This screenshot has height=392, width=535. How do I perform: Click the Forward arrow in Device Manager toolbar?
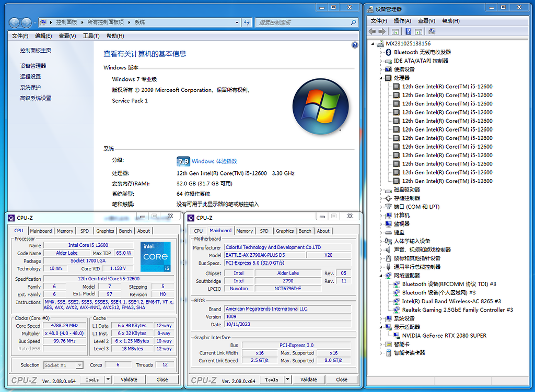coord(382,31)
